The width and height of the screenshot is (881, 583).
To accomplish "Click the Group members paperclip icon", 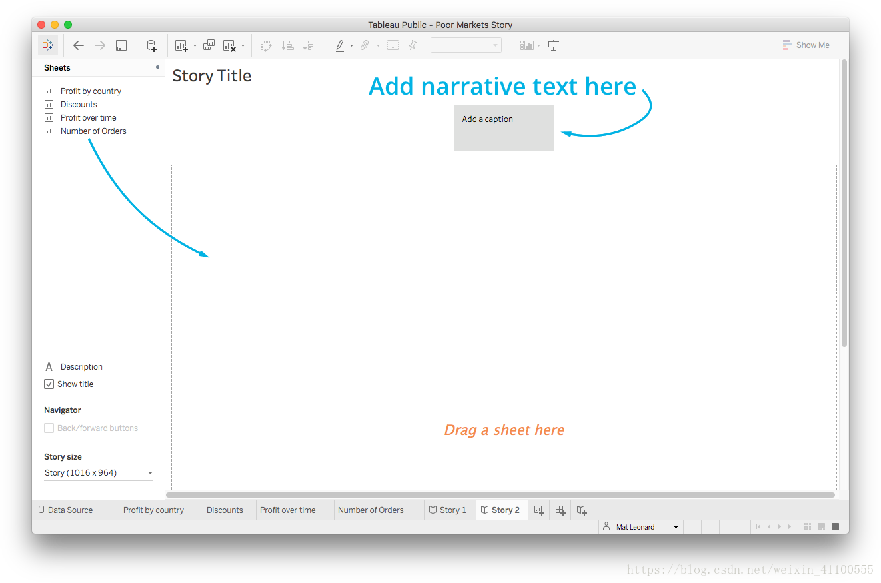I will click(365, 45).
